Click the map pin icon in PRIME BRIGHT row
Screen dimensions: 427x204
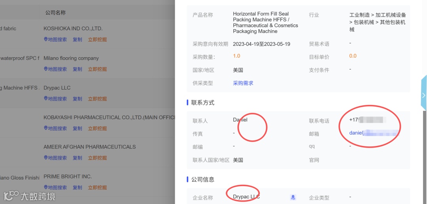46,187
